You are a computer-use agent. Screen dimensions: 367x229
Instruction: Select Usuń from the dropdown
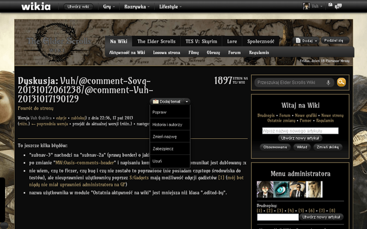(170, 161)
